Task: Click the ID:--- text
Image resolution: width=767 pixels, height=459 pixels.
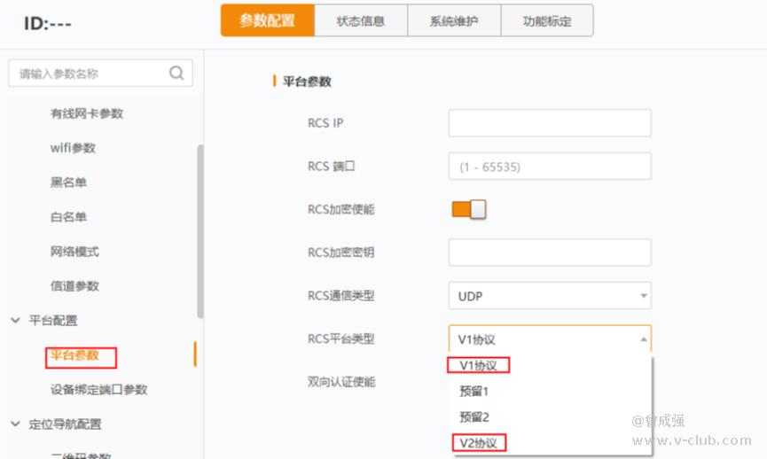Action: tap(48, 23)
